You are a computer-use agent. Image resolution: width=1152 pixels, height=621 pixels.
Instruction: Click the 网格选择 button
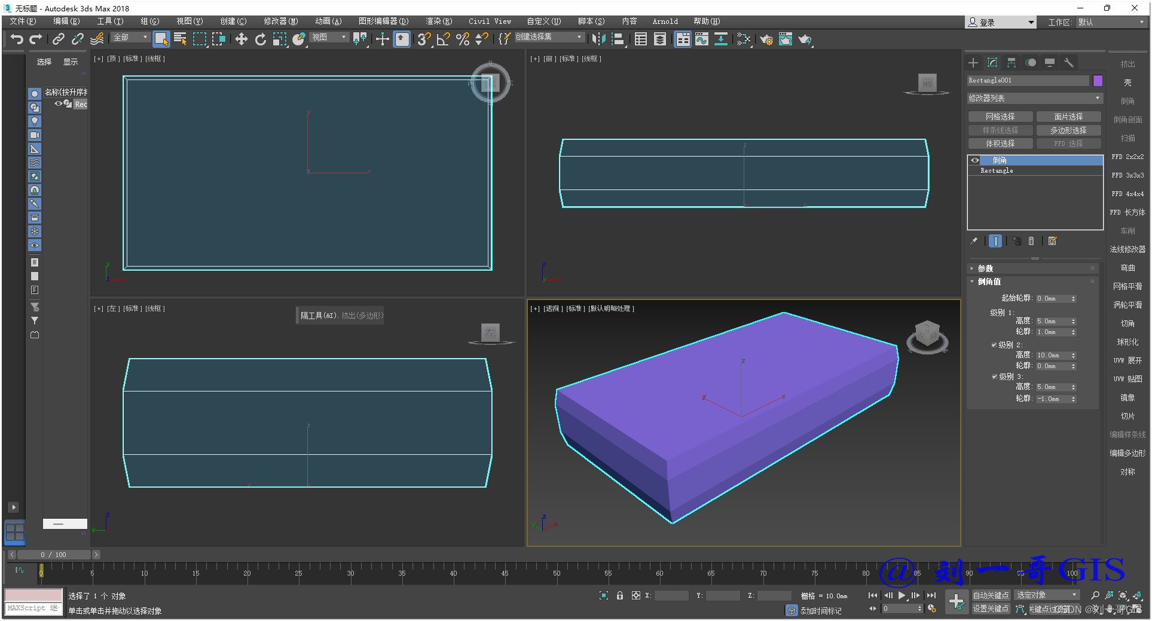coord(1000,116)
